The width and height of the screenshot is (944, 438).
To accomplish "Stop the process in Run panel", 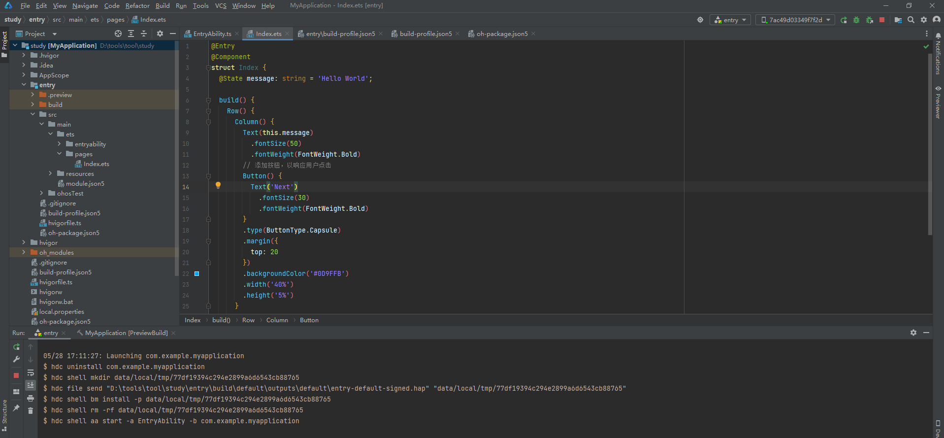I will pos(16,375).
